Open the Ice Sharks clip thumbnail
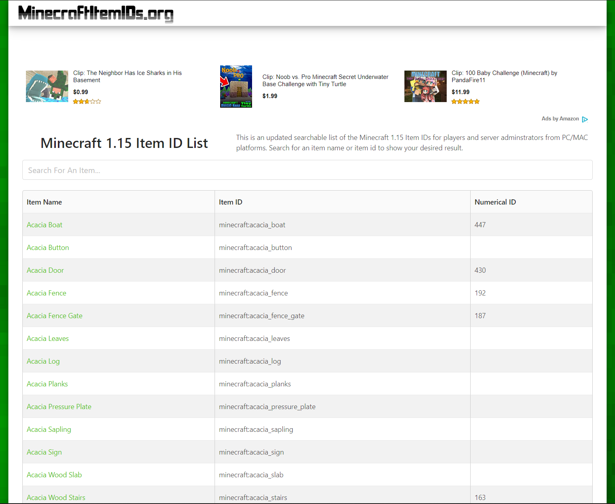The image size is (615, 504). (x=47, y=87)
